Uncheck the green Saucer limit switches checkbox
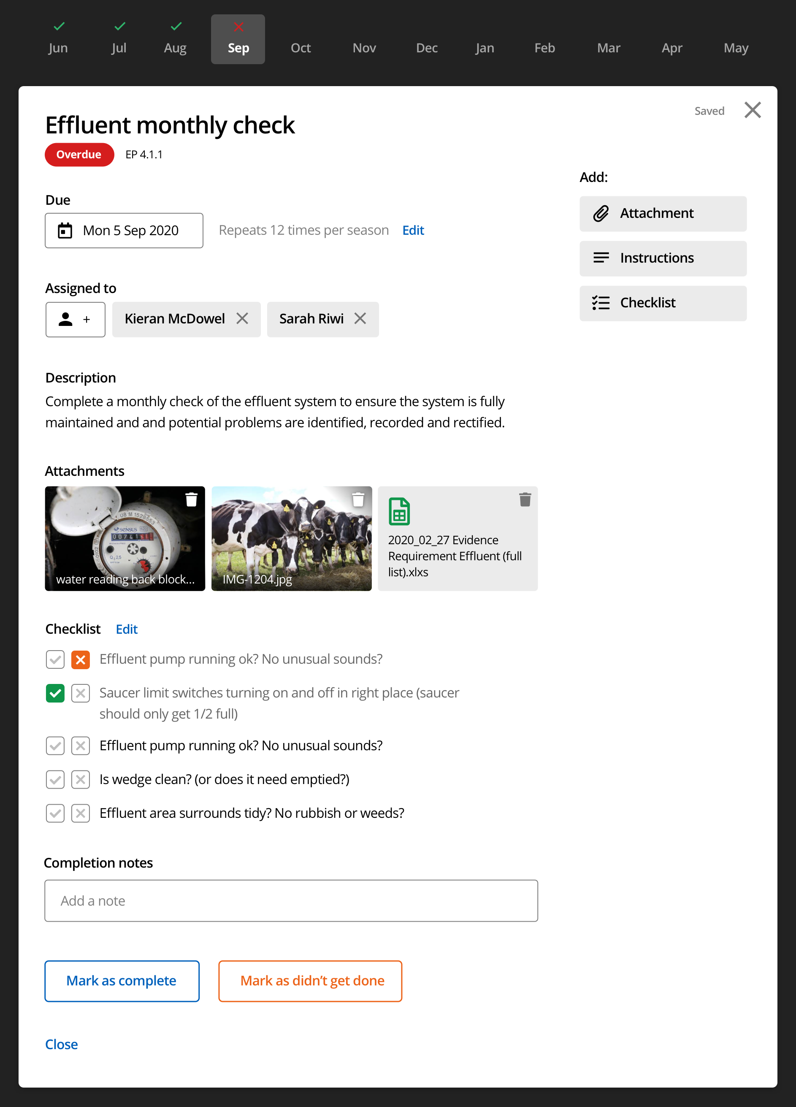Image resolution: width=796 pixels, height=1107 pixels. pyautogui.click(x=55, y=693)
